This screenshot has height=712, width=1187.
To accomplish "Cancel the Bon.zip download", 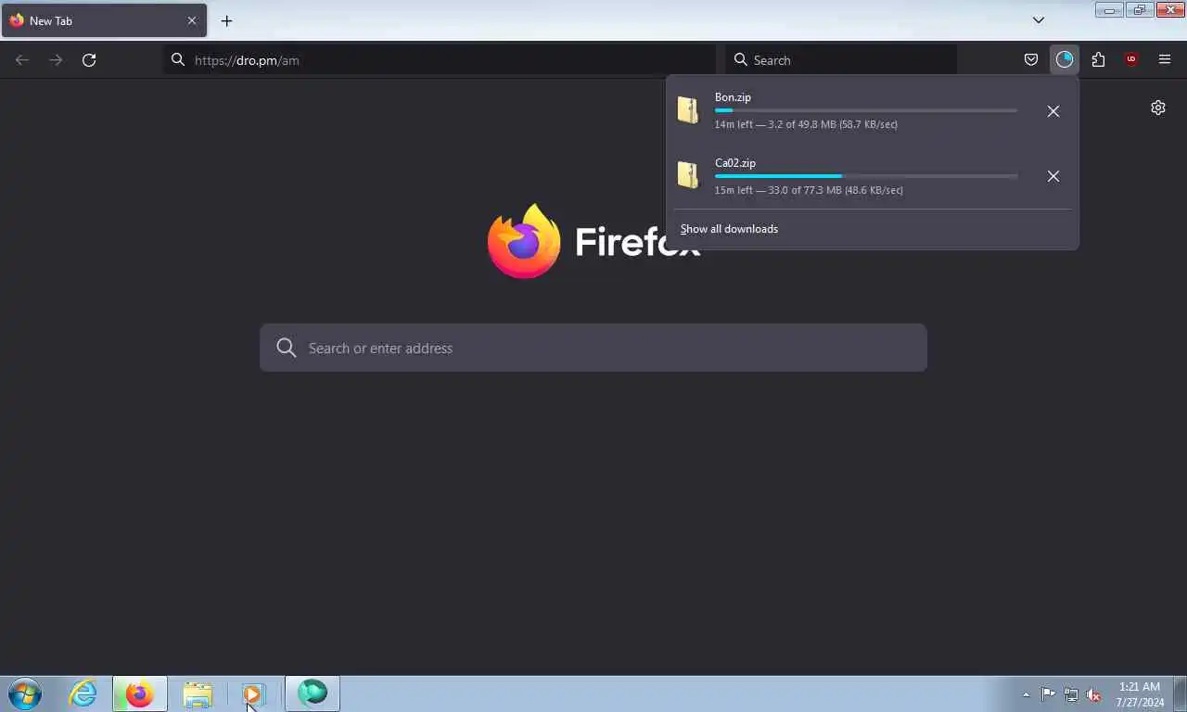I will click(1053, 111).
